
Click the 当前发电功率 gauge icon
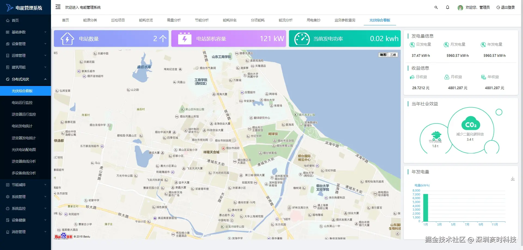302,39
